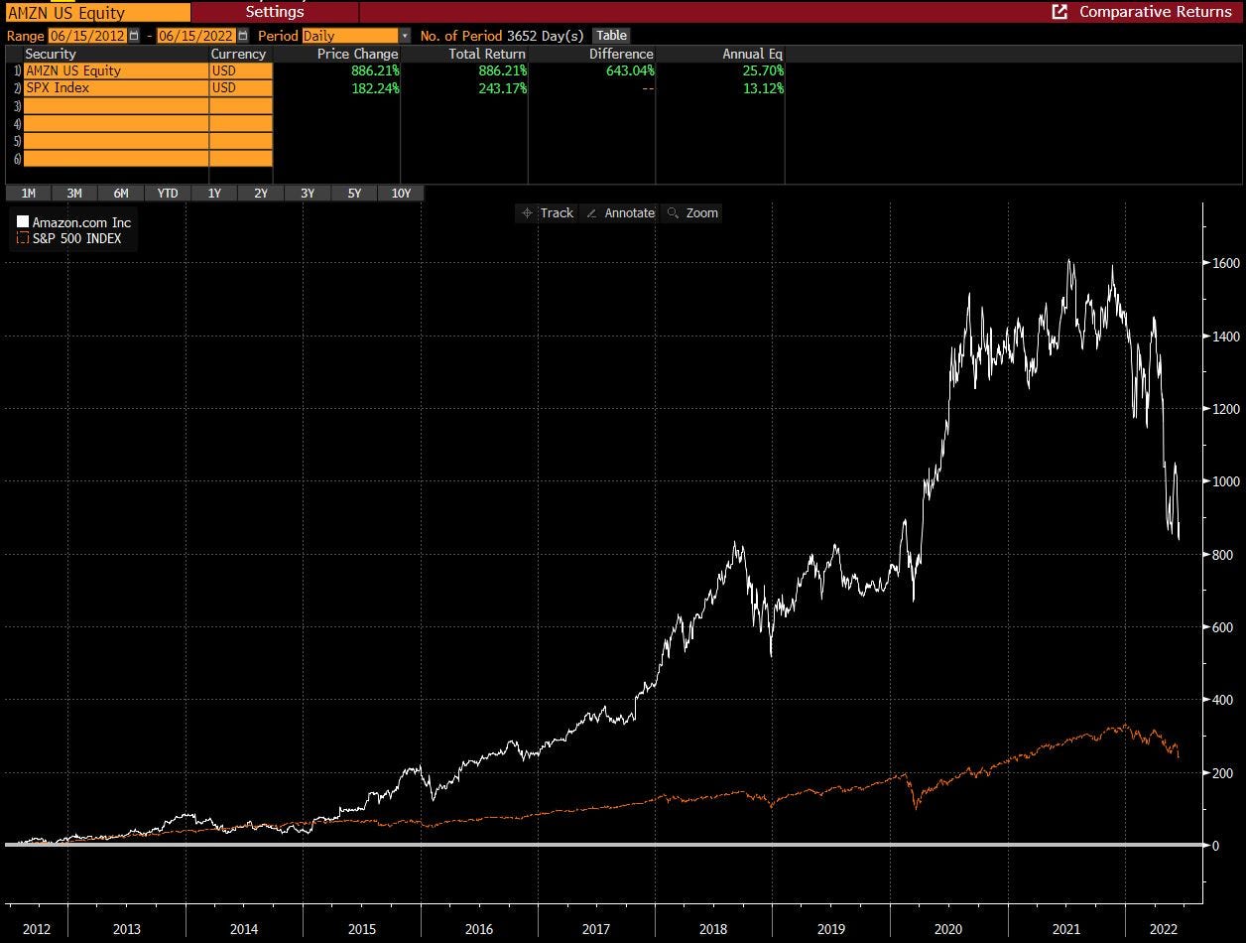The image size is (1246, 943).
Task: Click the Table button
Action: [612, 36]
